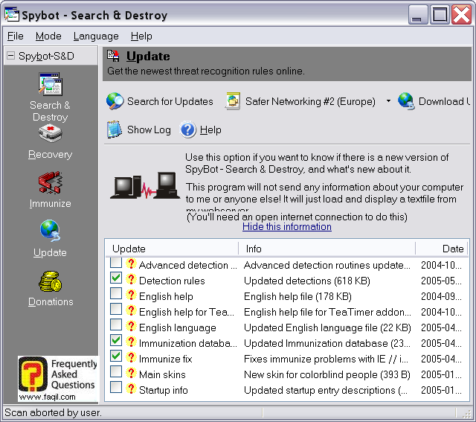Select 'Updated English language file (22 KB)' cell
The height and width of the screenshot is (422, 476).
click(x=327, y=327)
